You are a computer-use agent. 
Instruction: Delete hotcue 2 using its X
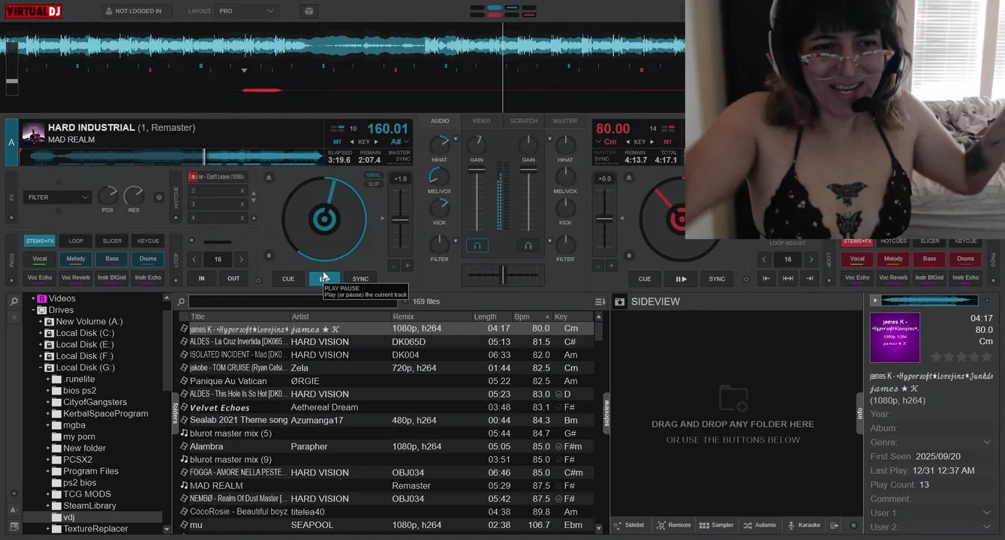point(242,190)
